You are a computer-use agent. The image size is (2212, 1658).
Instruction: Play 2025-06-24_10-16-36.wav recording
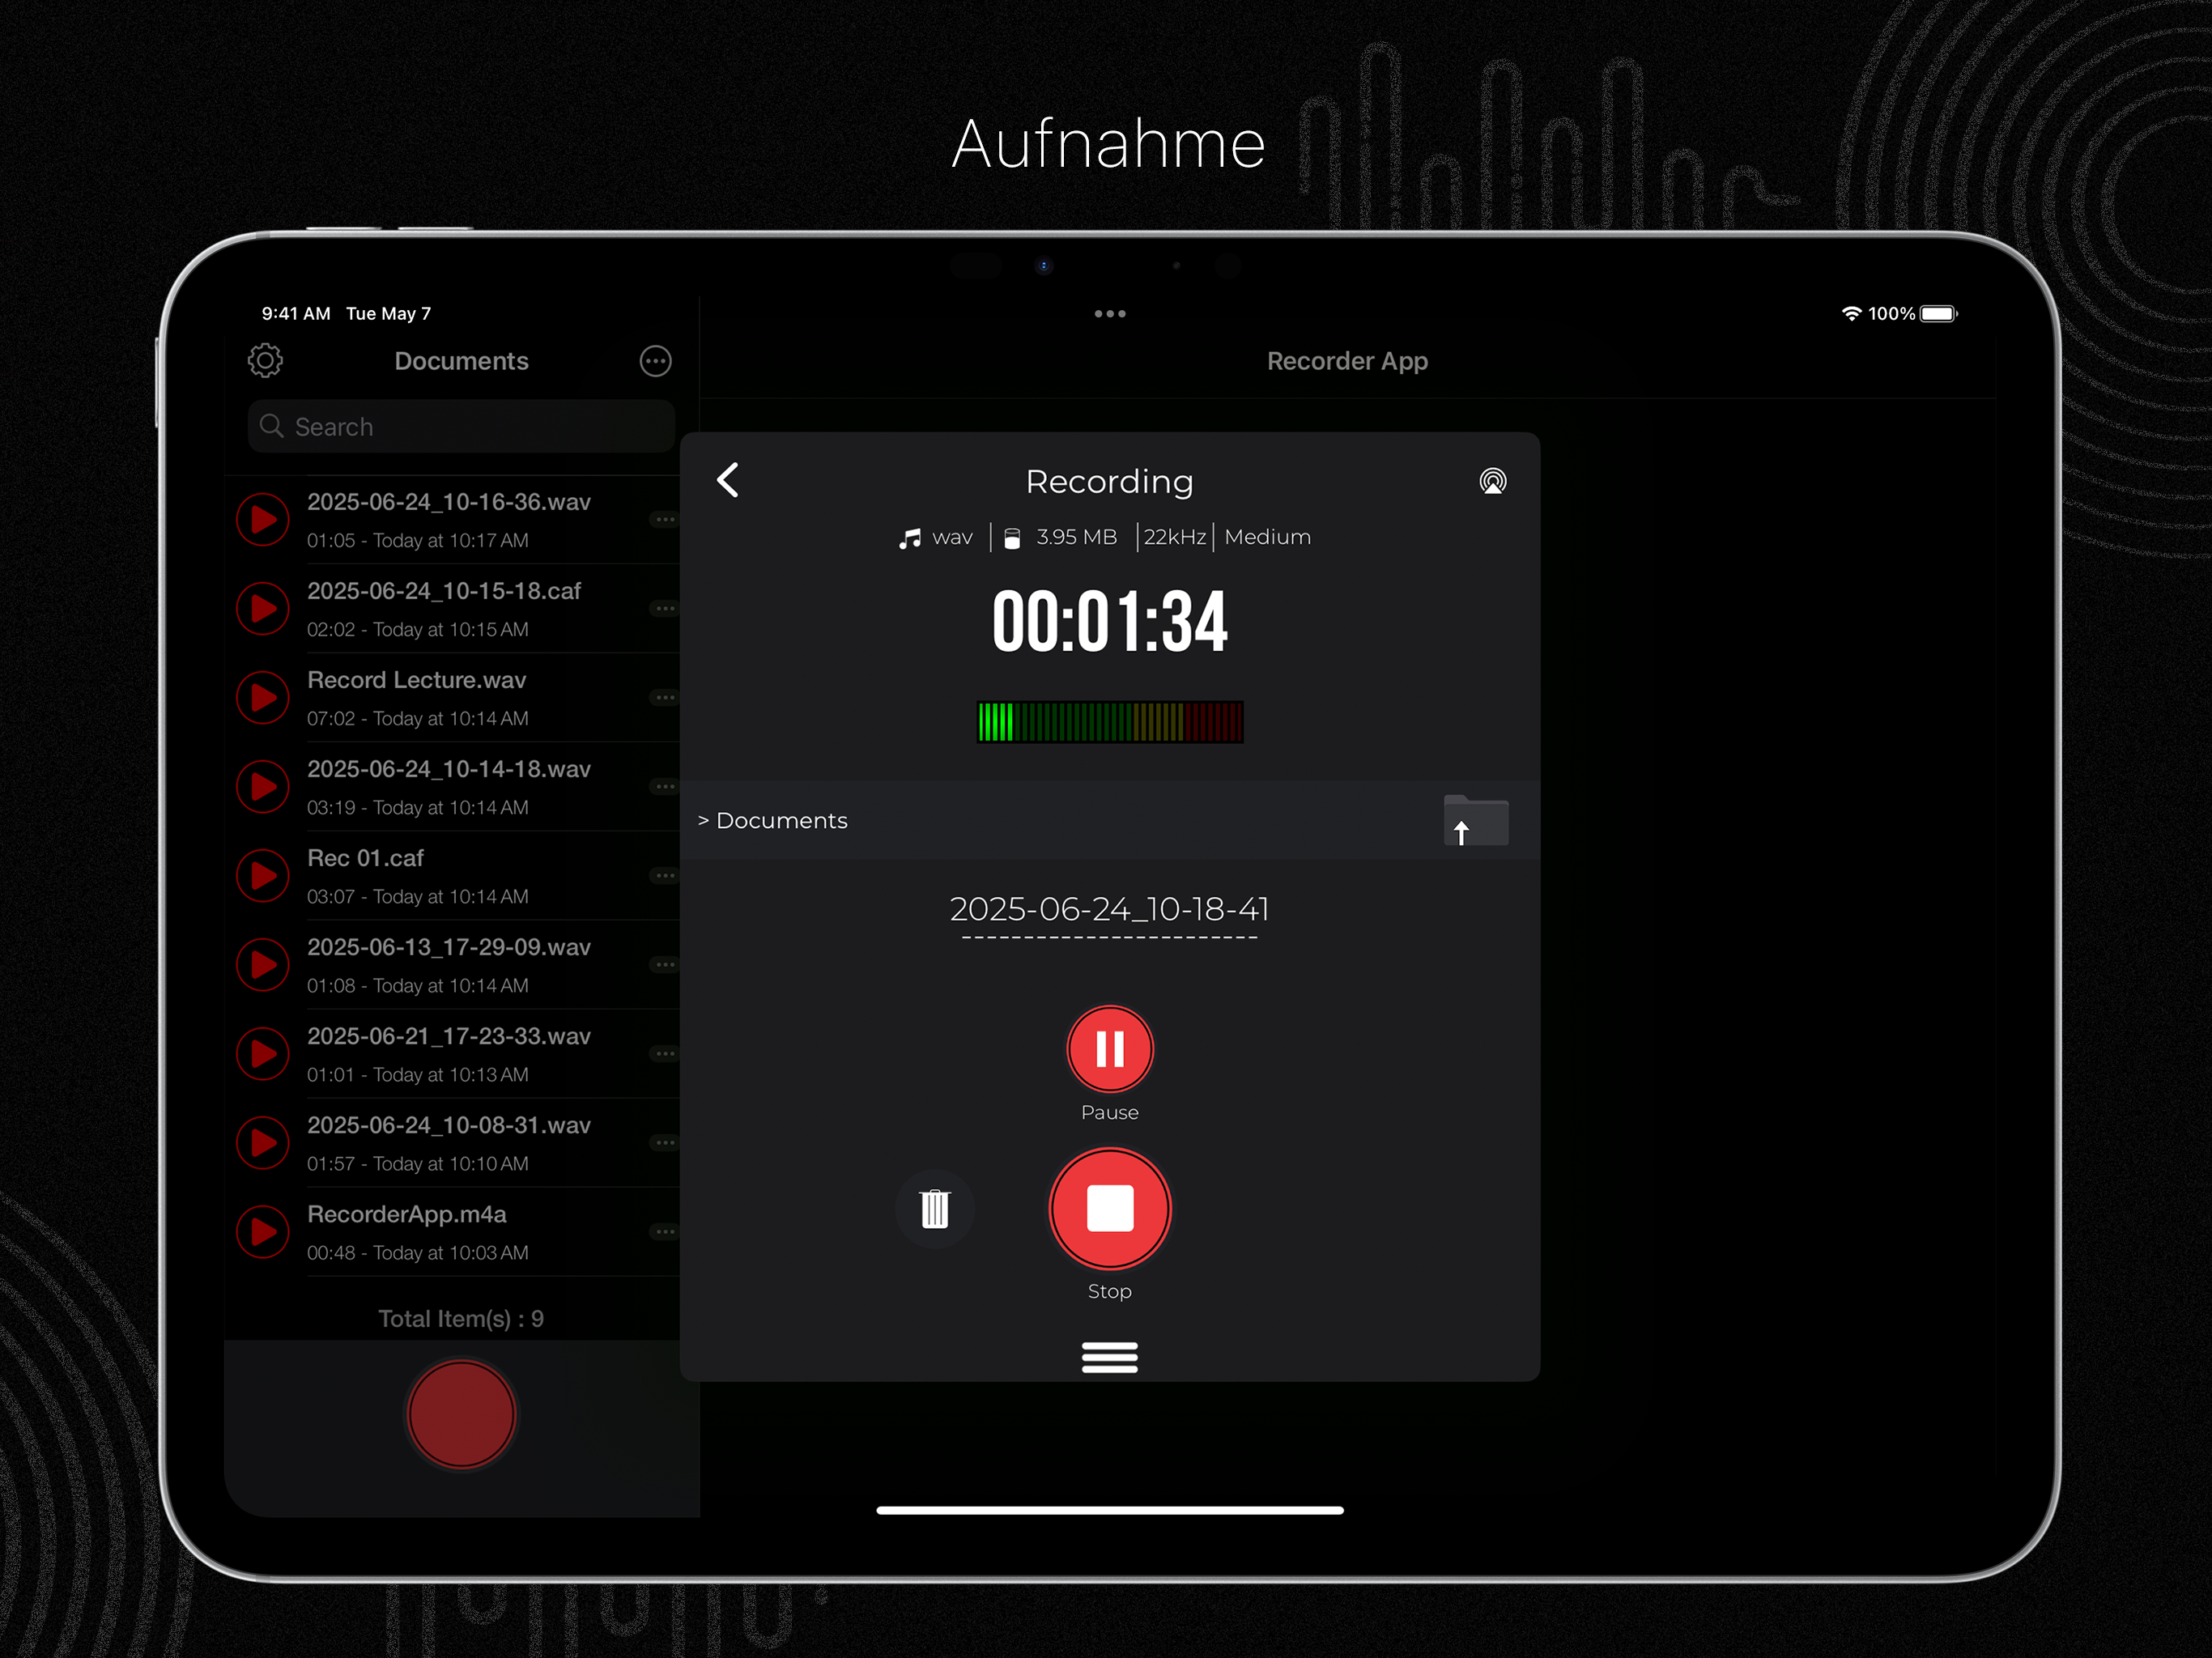click(x=263, y=519)
